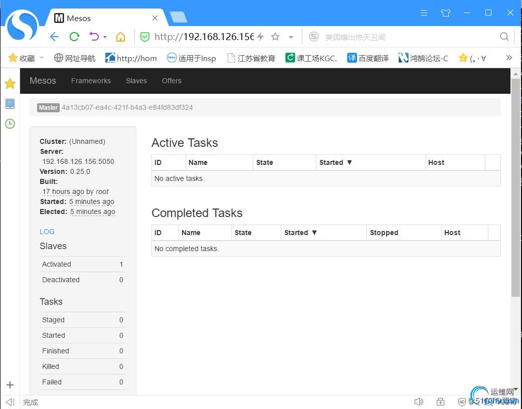Click the magnifier search icon

point(504,37)
